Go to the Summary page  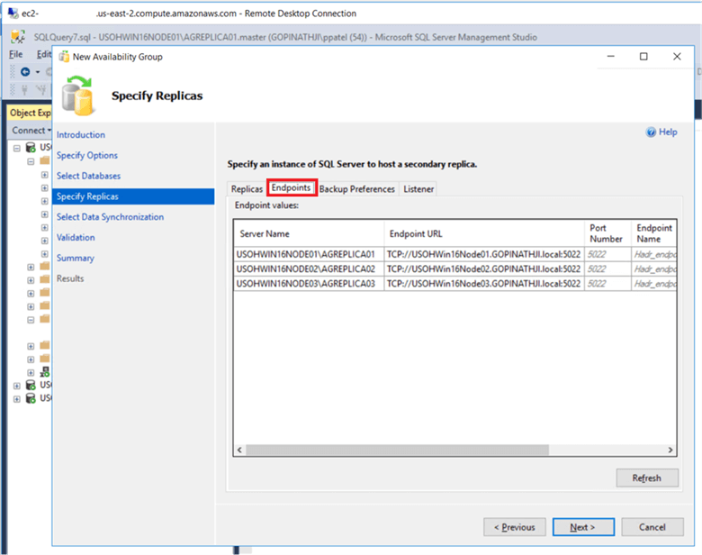coord(76,258)
